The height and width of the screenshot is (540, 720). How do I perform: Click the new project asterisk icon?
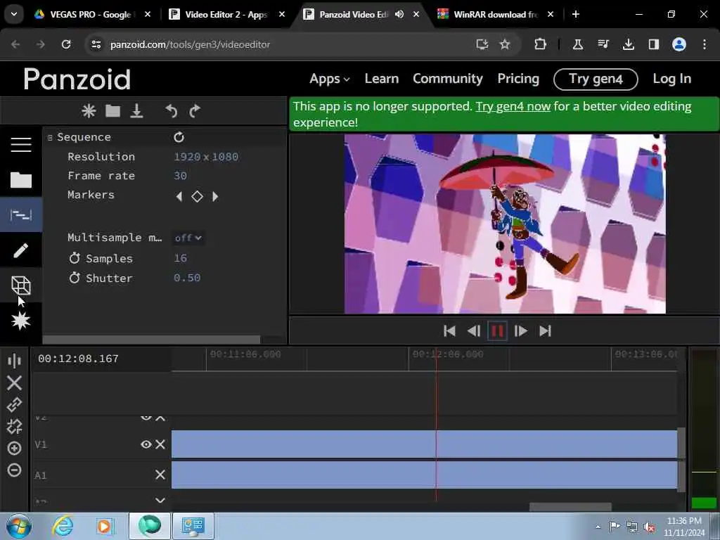tap(89, 110)
